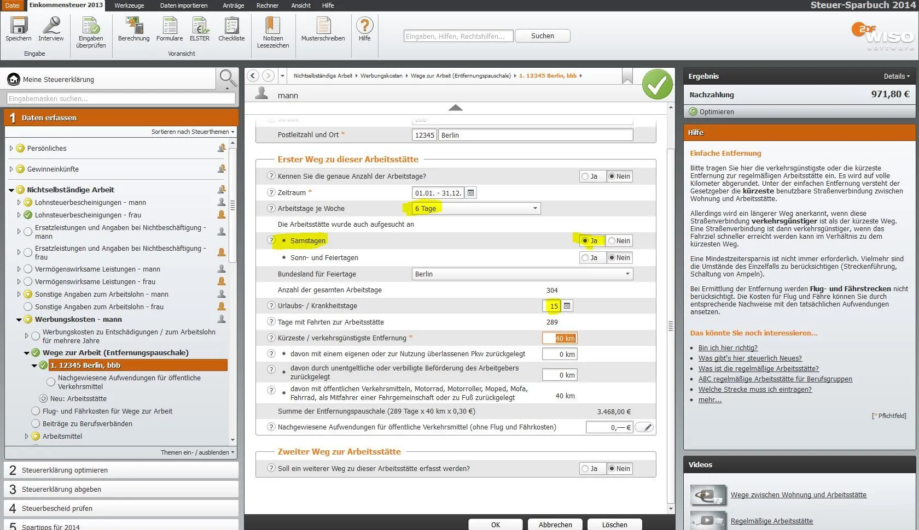Open Bundesland für Feiertage dropdown

click(x=627, y=274)
